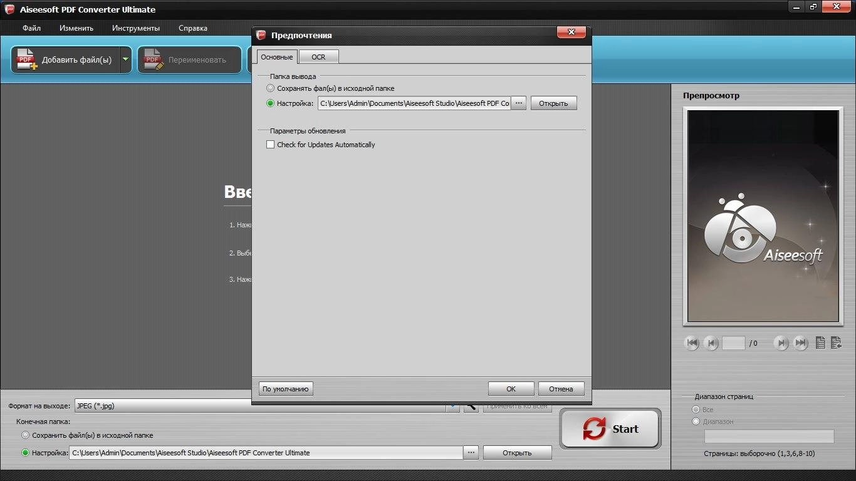Click the output format settings wrench icon
Screen dimensions: 856x481
pos(471,406)
